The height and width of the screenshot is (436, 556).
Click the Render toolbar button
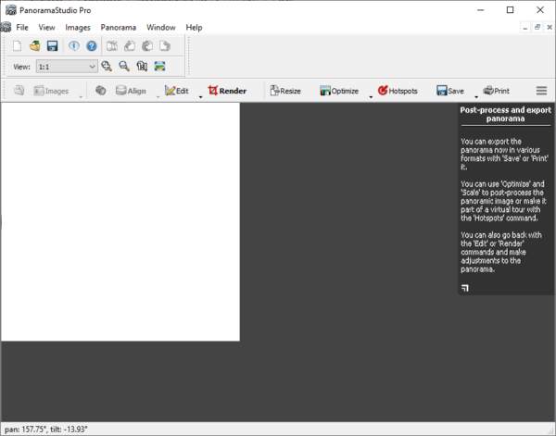click(227, 91)
